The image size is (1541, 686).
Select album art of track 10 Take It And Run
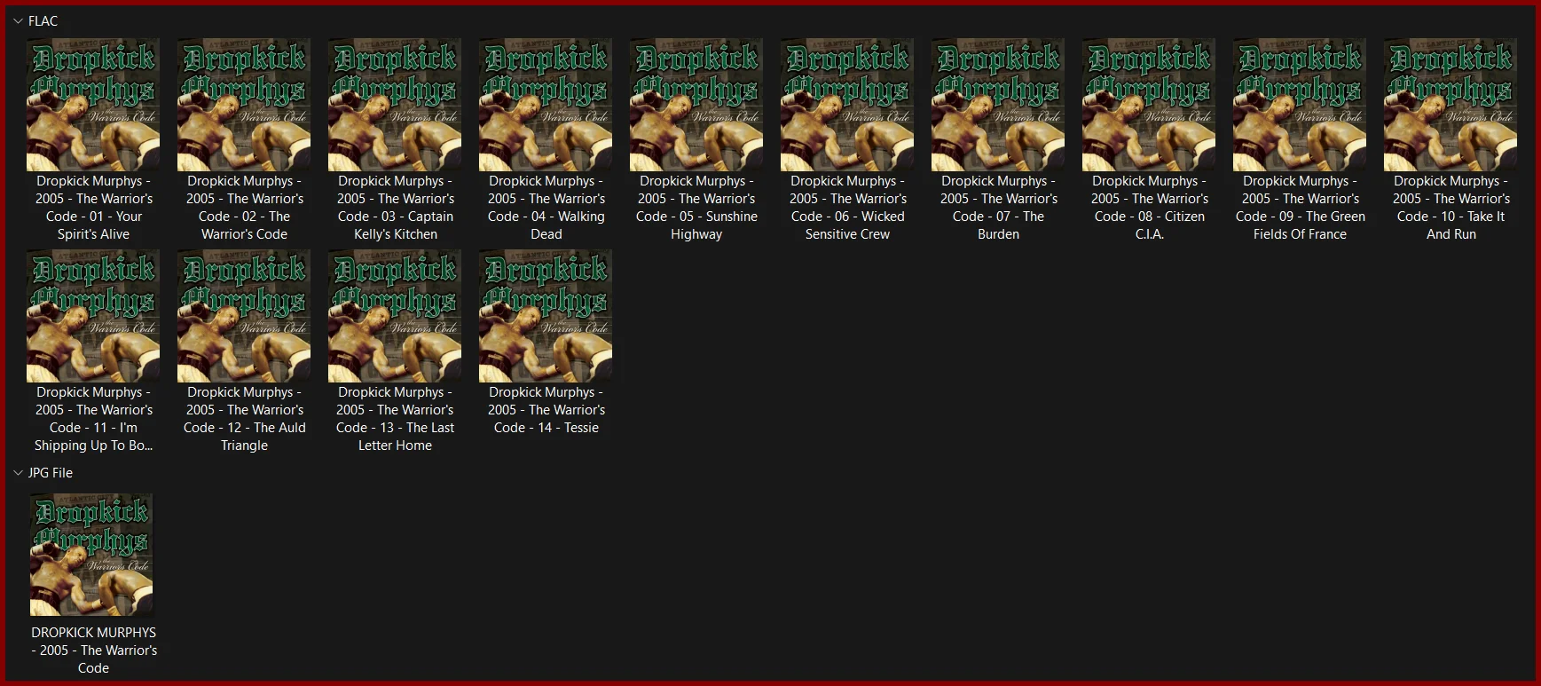(x=1451, y=105)
